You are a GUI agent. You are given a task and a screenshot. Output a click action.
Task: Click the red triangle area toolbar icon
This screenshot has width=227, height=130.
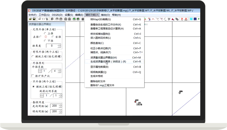[x=173, y=19]
